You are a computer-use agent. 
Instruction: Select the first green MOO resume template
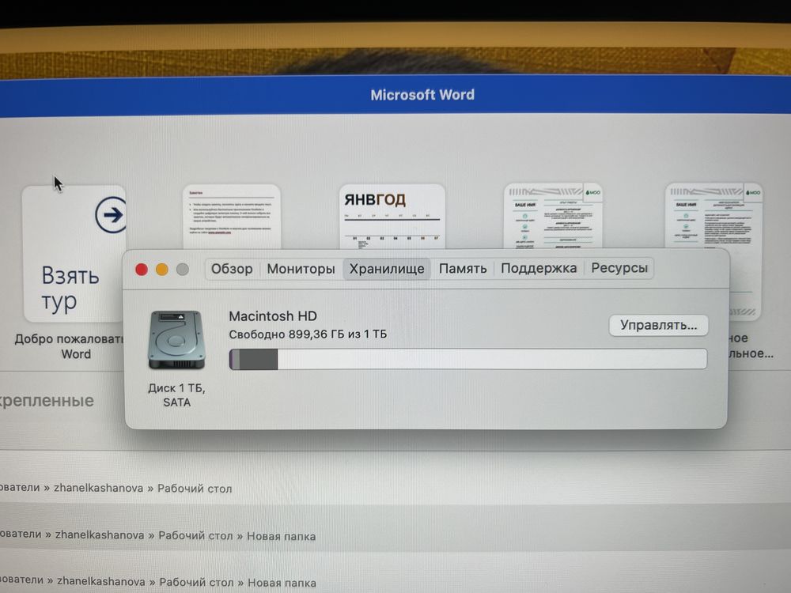[x=553, y=216]
